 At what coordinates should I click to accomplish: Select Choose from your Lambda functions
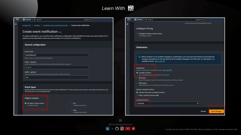tap(137, 92)
